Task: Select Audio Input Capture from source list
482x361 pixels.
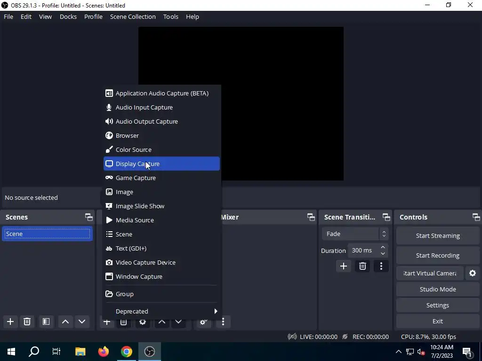Action: click(x=162, y=108)
